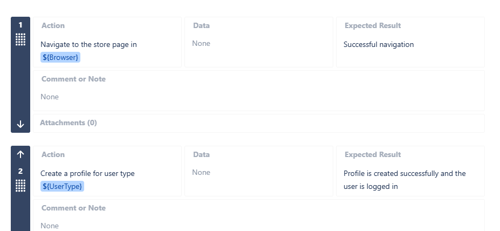Viewport: 500px width, 231px height.
Task: Click the ${Browser} parameter tag
Action: (60, 57)
